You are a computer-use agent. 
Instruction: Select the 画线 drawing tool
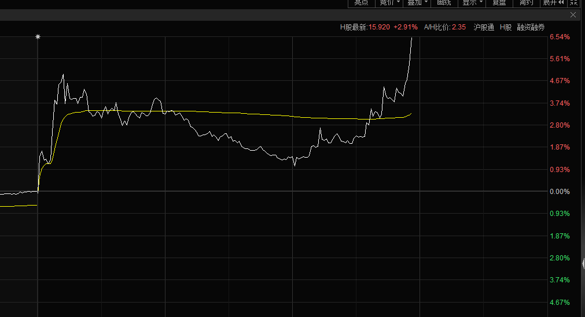[x=444, y=3]
